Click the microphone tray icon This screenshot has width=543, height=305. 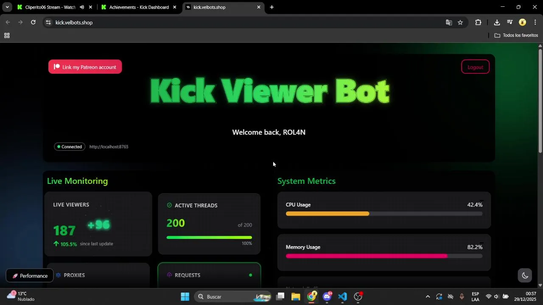(x=462, y=297)
